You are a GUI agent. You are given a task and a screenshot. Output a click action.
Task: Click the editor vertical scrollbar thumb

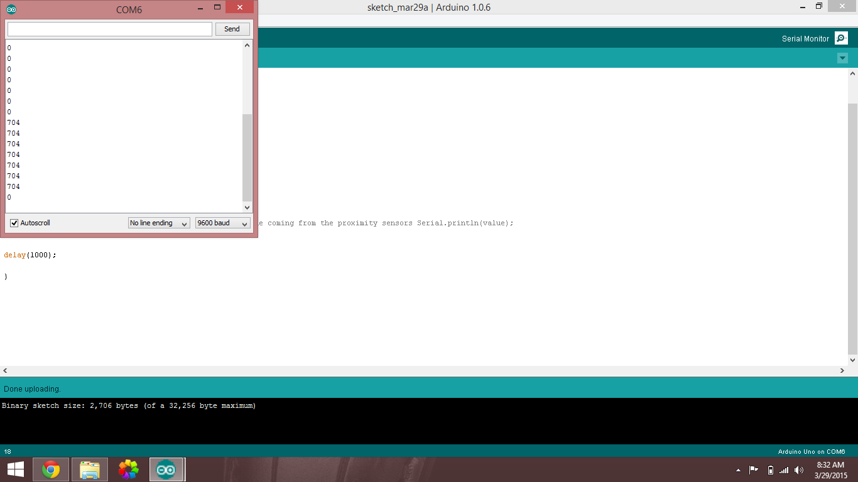(x=852, y=228)
